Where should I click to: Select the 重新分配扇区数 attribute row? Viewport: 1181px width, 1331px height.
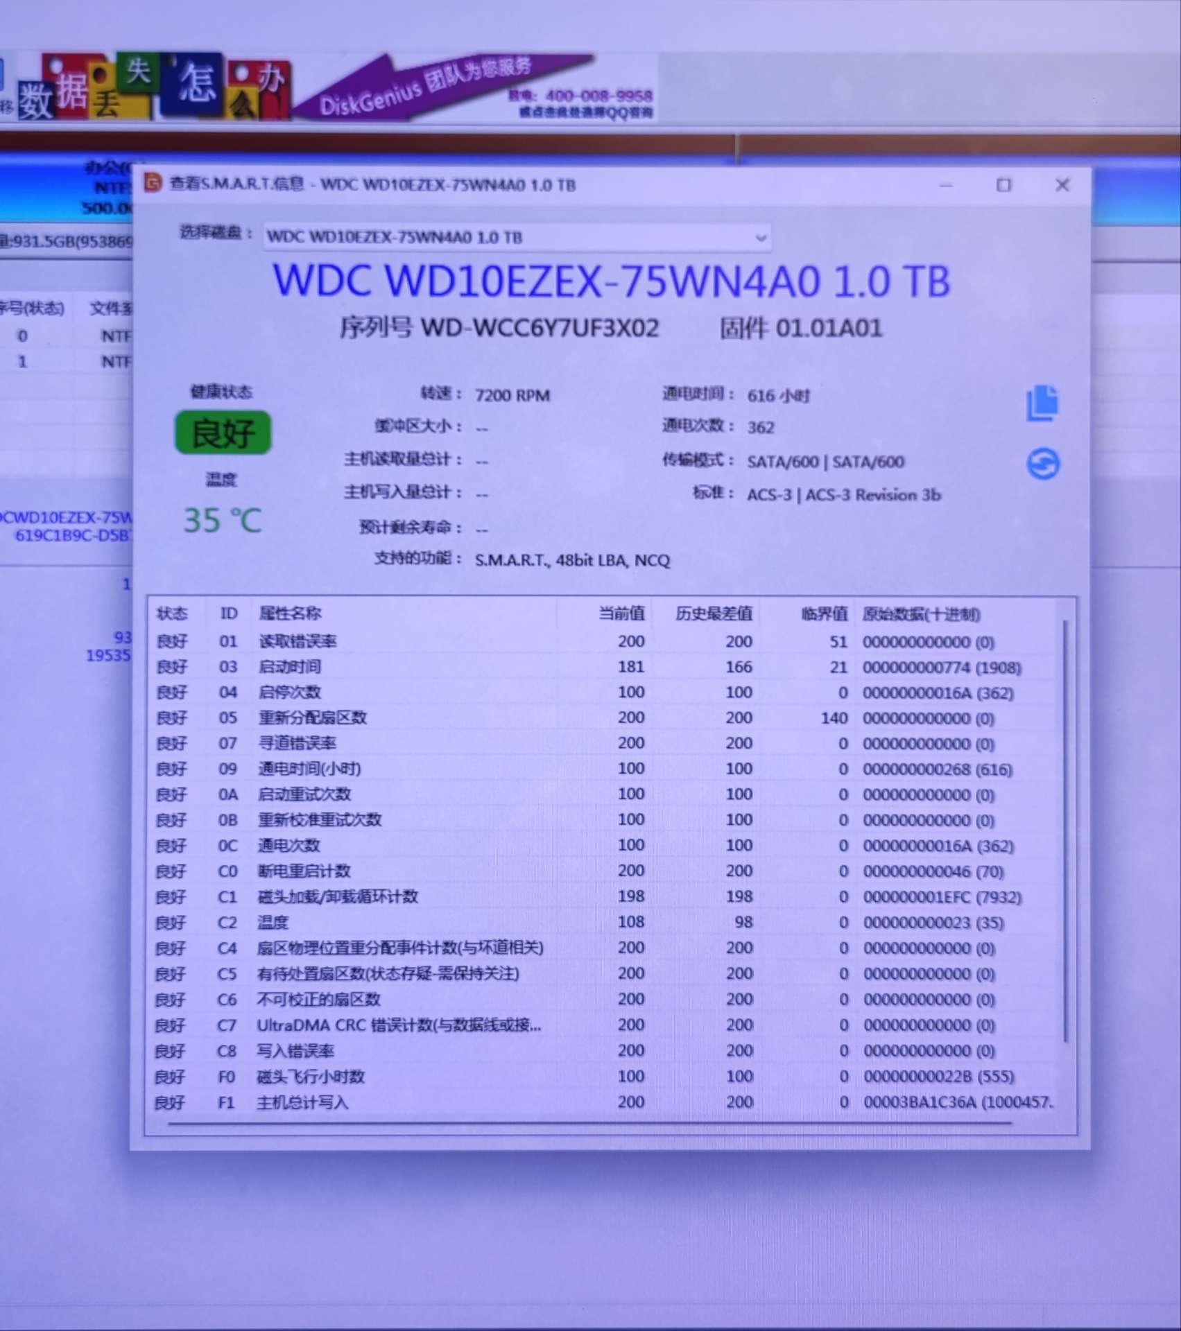coord(605,717)
